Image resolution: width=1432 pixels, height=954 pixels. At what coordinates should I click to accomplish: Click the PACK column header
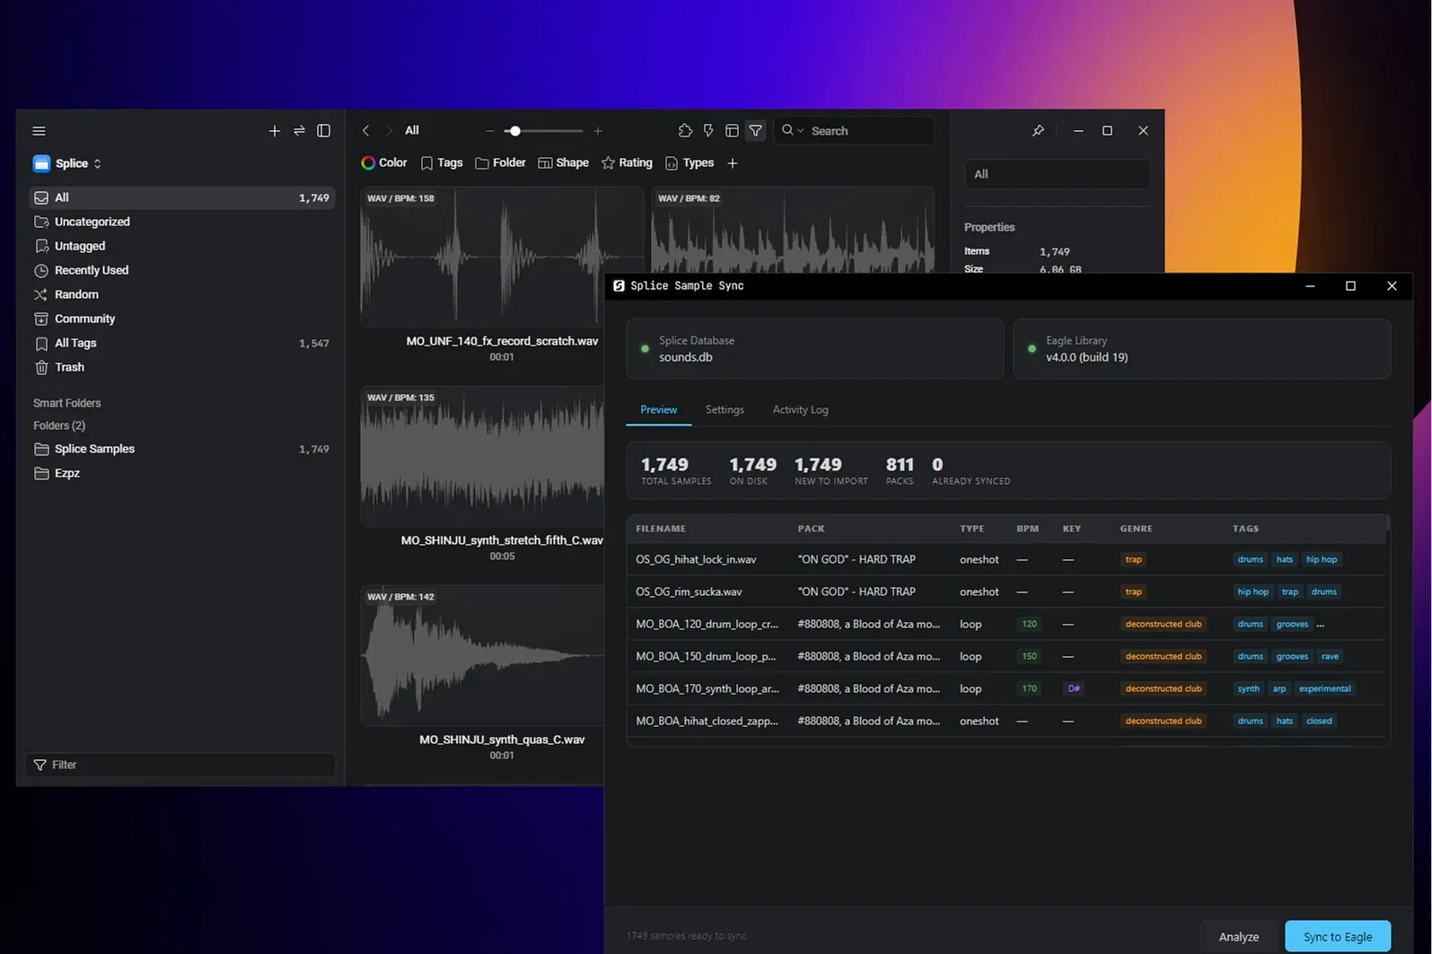tap(812, 529)
